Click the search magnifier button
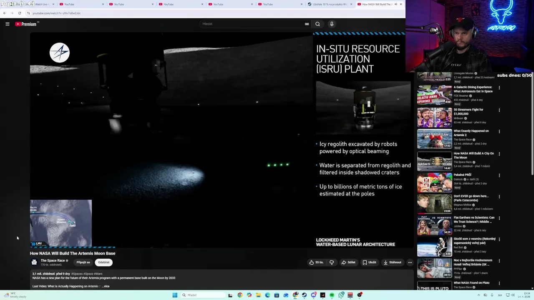Image resolution: width=534 pixels, height=300 pixels. pos(317,24)
